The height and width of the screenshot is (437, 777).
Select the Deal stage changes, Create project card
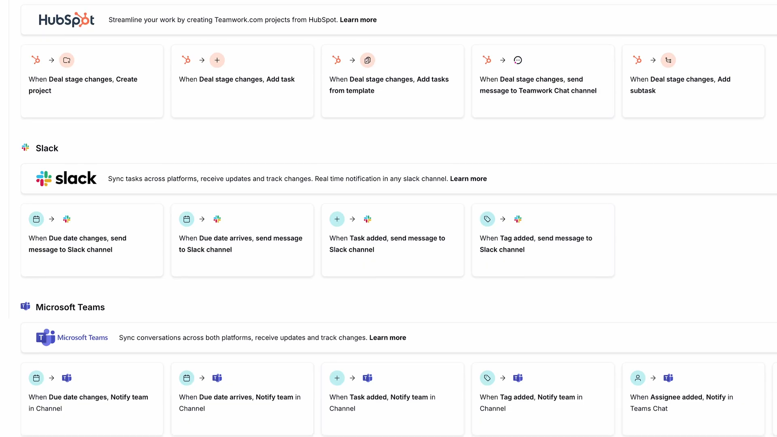(x=92, y=81)
